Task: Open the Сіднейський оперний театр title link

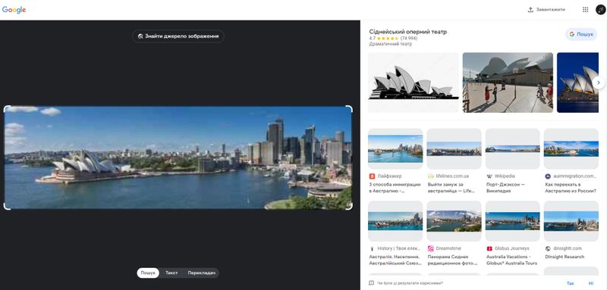Action: [x=407, y=32]
